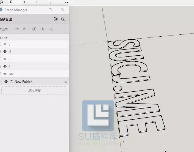This screenshot has height=152, width=194.
Task: Click the zoom magnifier icon at top left
Action: pyautogui.click(x=1, y=2)
